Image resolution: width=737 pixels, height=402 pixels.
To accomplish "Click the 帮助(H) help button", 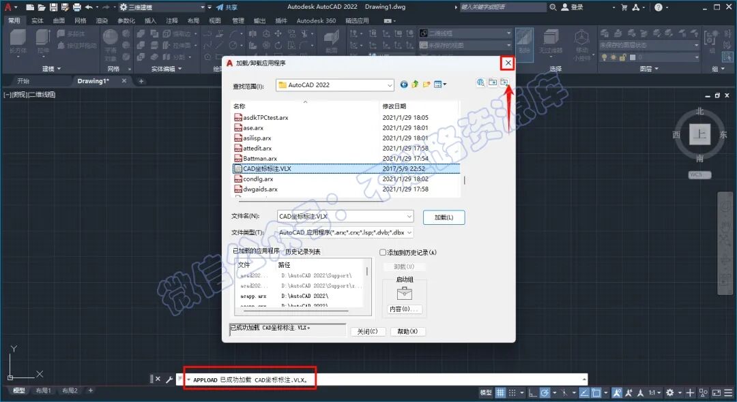I will click(407, 331).
